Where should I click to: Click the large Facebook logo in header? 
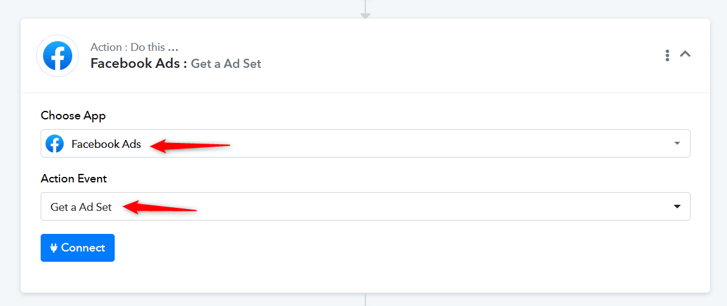tap(58, 56)
